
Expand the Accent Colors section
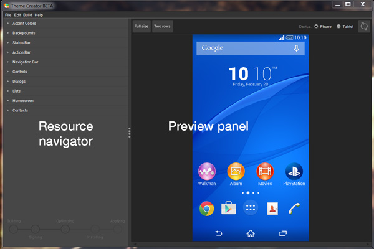tap(24, 23)
